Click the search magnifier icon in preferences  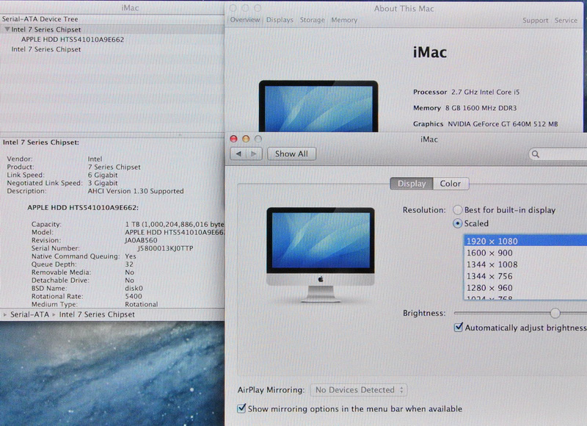pos(536,154)
